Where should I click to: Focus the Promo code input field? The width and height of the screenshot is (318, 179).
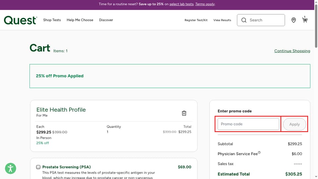click(x=248, y=124)
